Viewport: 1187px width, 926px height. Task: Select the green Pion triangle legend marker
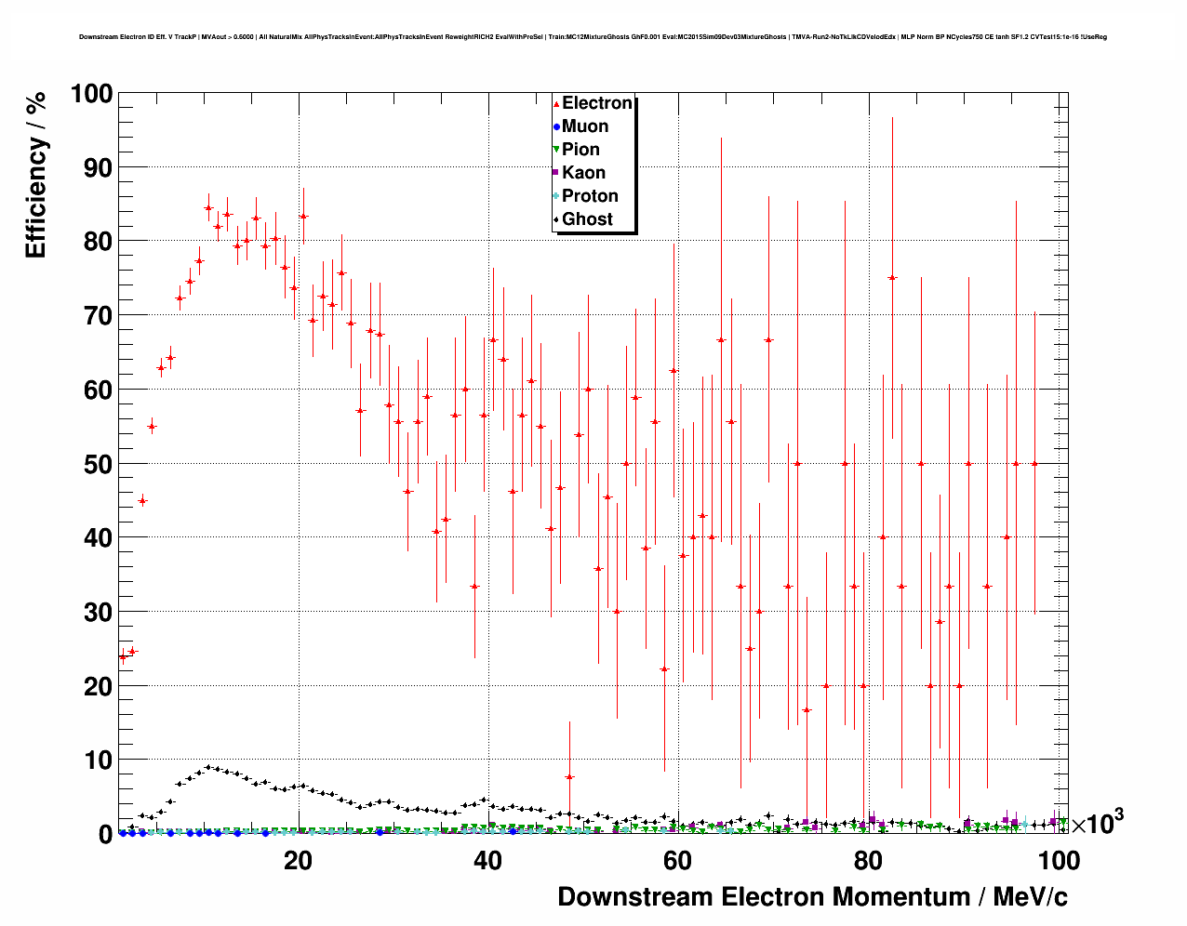pyautogui.click(x=556, y=150)
